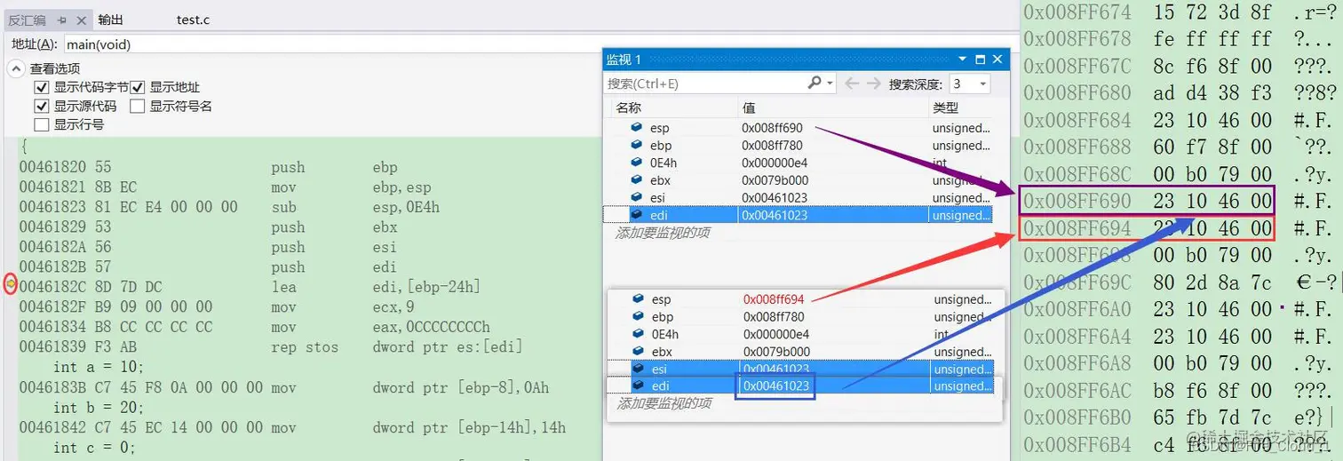Click 添加要监视的项 in upper watch list

[x=664, y=233]
